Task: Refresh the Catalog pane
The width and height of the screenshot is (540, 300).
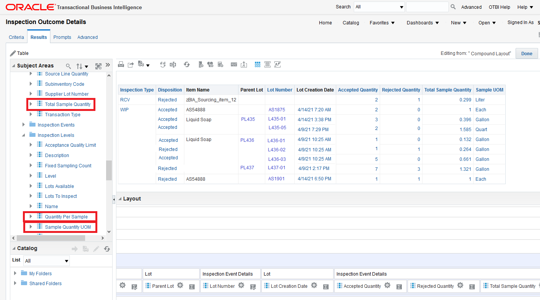Action: coord(107,249)
